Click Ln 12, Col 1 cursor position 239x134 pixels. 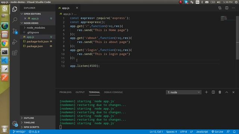pyautogui.click(x=156, y=132)
